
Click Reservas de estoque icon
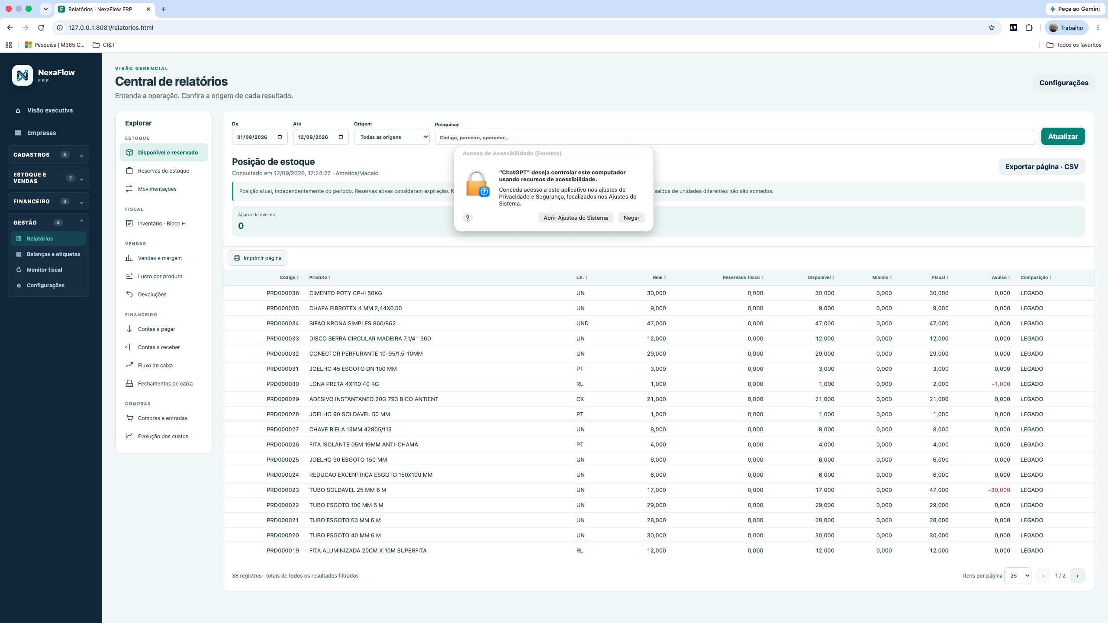click(129, 170)
